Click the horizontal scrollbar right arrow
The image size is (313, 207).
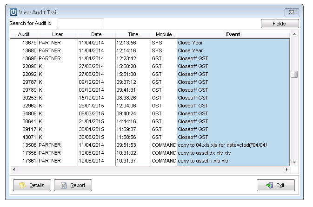point(287,169)
